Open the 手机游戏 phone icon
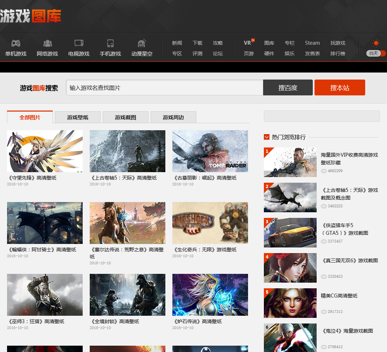 pos(110,43)
